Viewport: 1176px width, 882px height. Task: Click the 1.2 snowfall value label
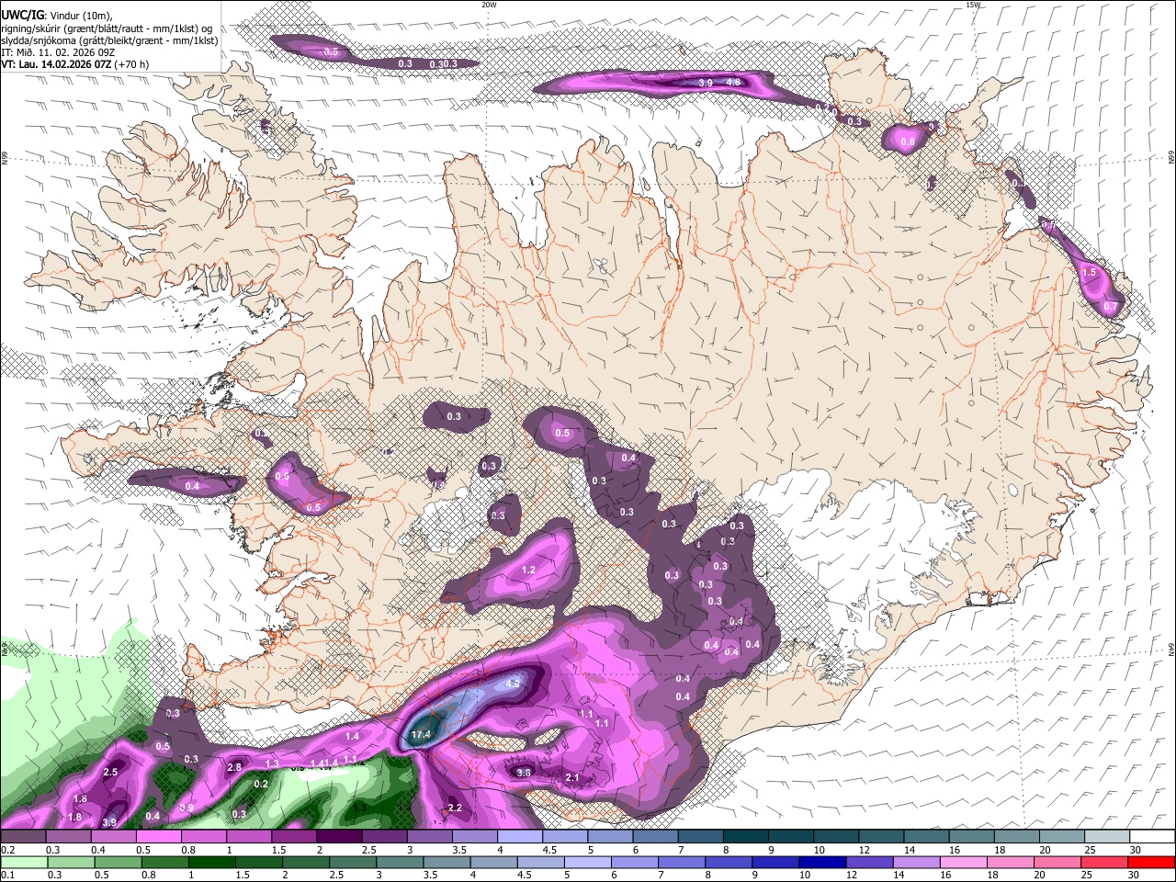(x=528, y=571)
